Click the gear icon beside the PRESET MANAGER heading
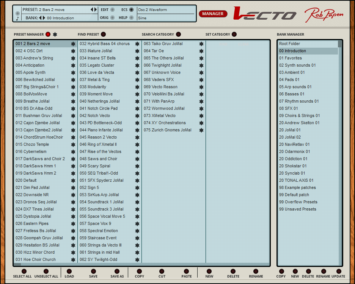Viewport: 355px width, 284px height. click(x=54, y=34)
